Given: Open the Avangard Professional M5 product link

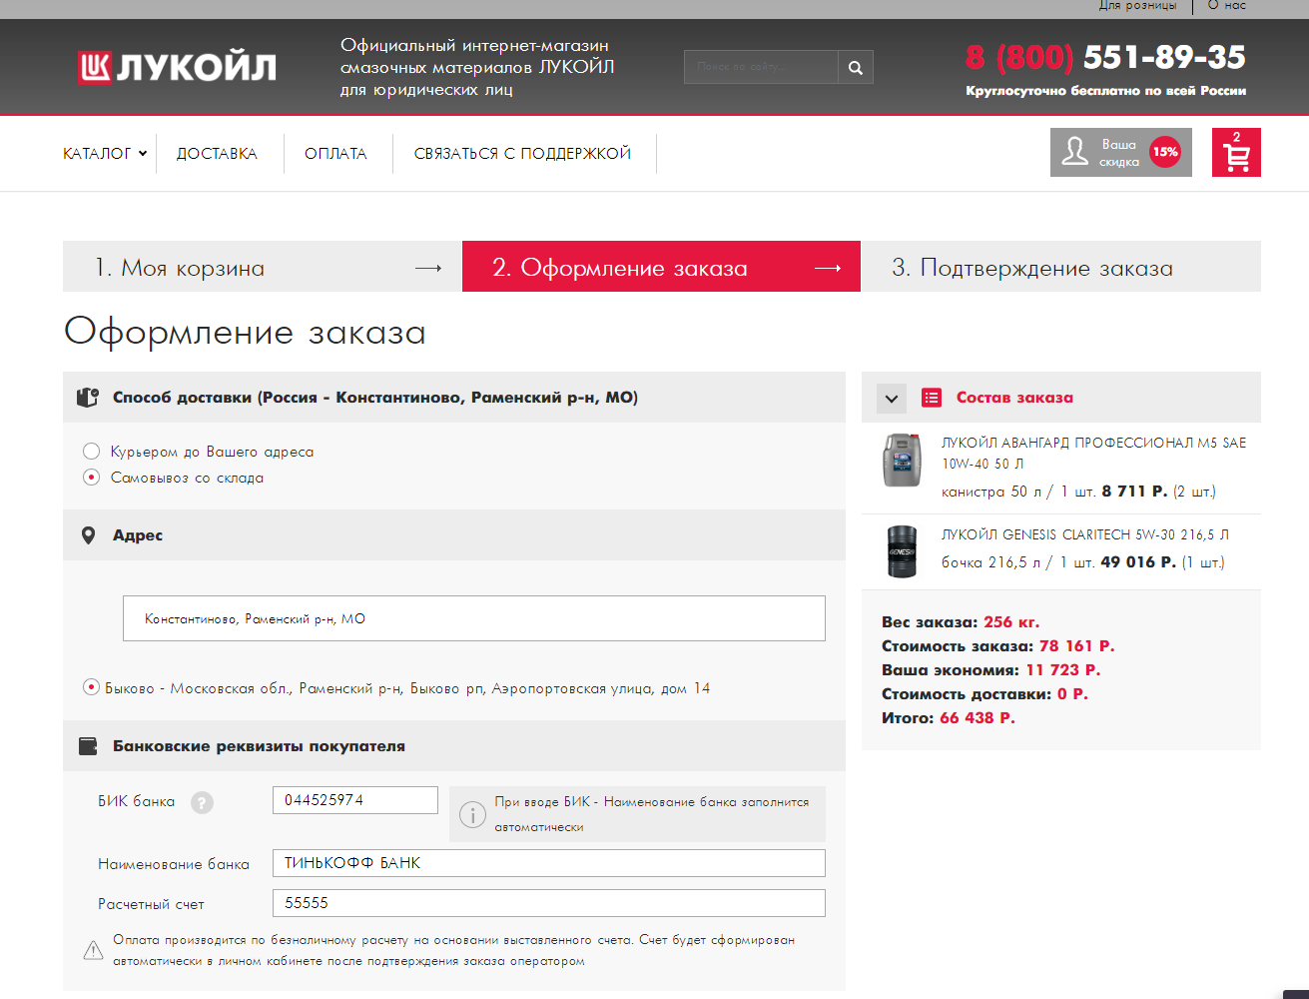Looking at the screenshot, I should (x=1093, y=453).
